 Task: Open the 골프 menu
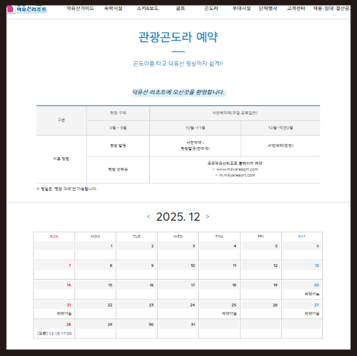pyautogui.click(x=180, y=8)
